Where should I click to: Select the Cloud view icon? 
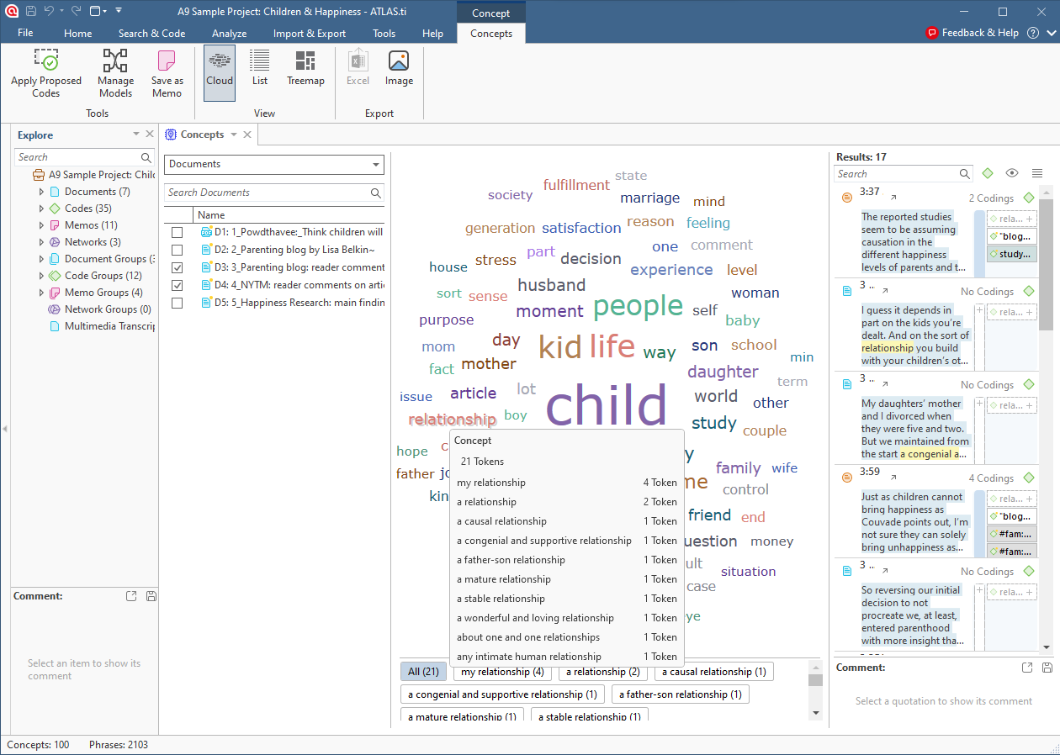click(220, 62)
